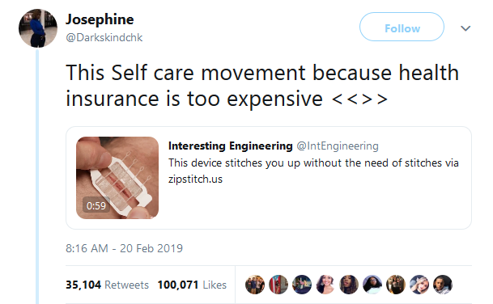
Task: Open the last liker avatar in row
Action: (443, 285)
